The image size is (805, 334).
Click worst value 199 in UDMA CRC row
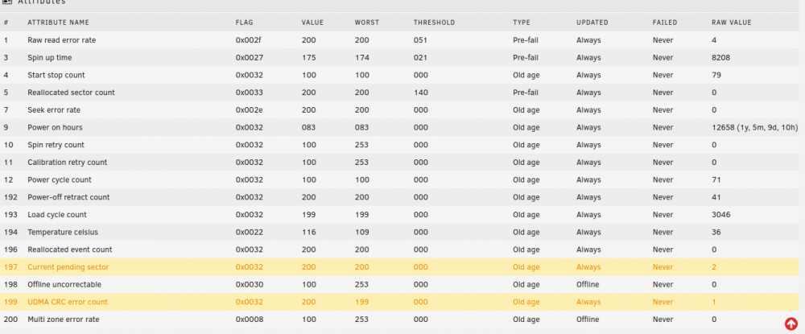362,302
